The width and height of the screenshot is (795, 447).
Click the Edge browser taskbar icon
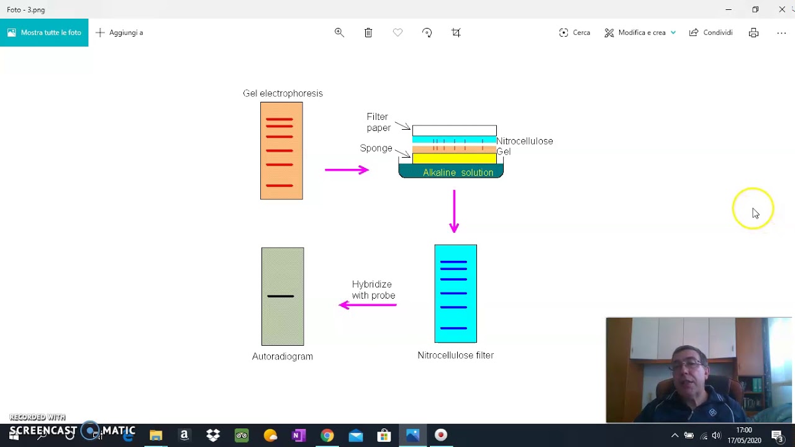[x=128, y=435]
